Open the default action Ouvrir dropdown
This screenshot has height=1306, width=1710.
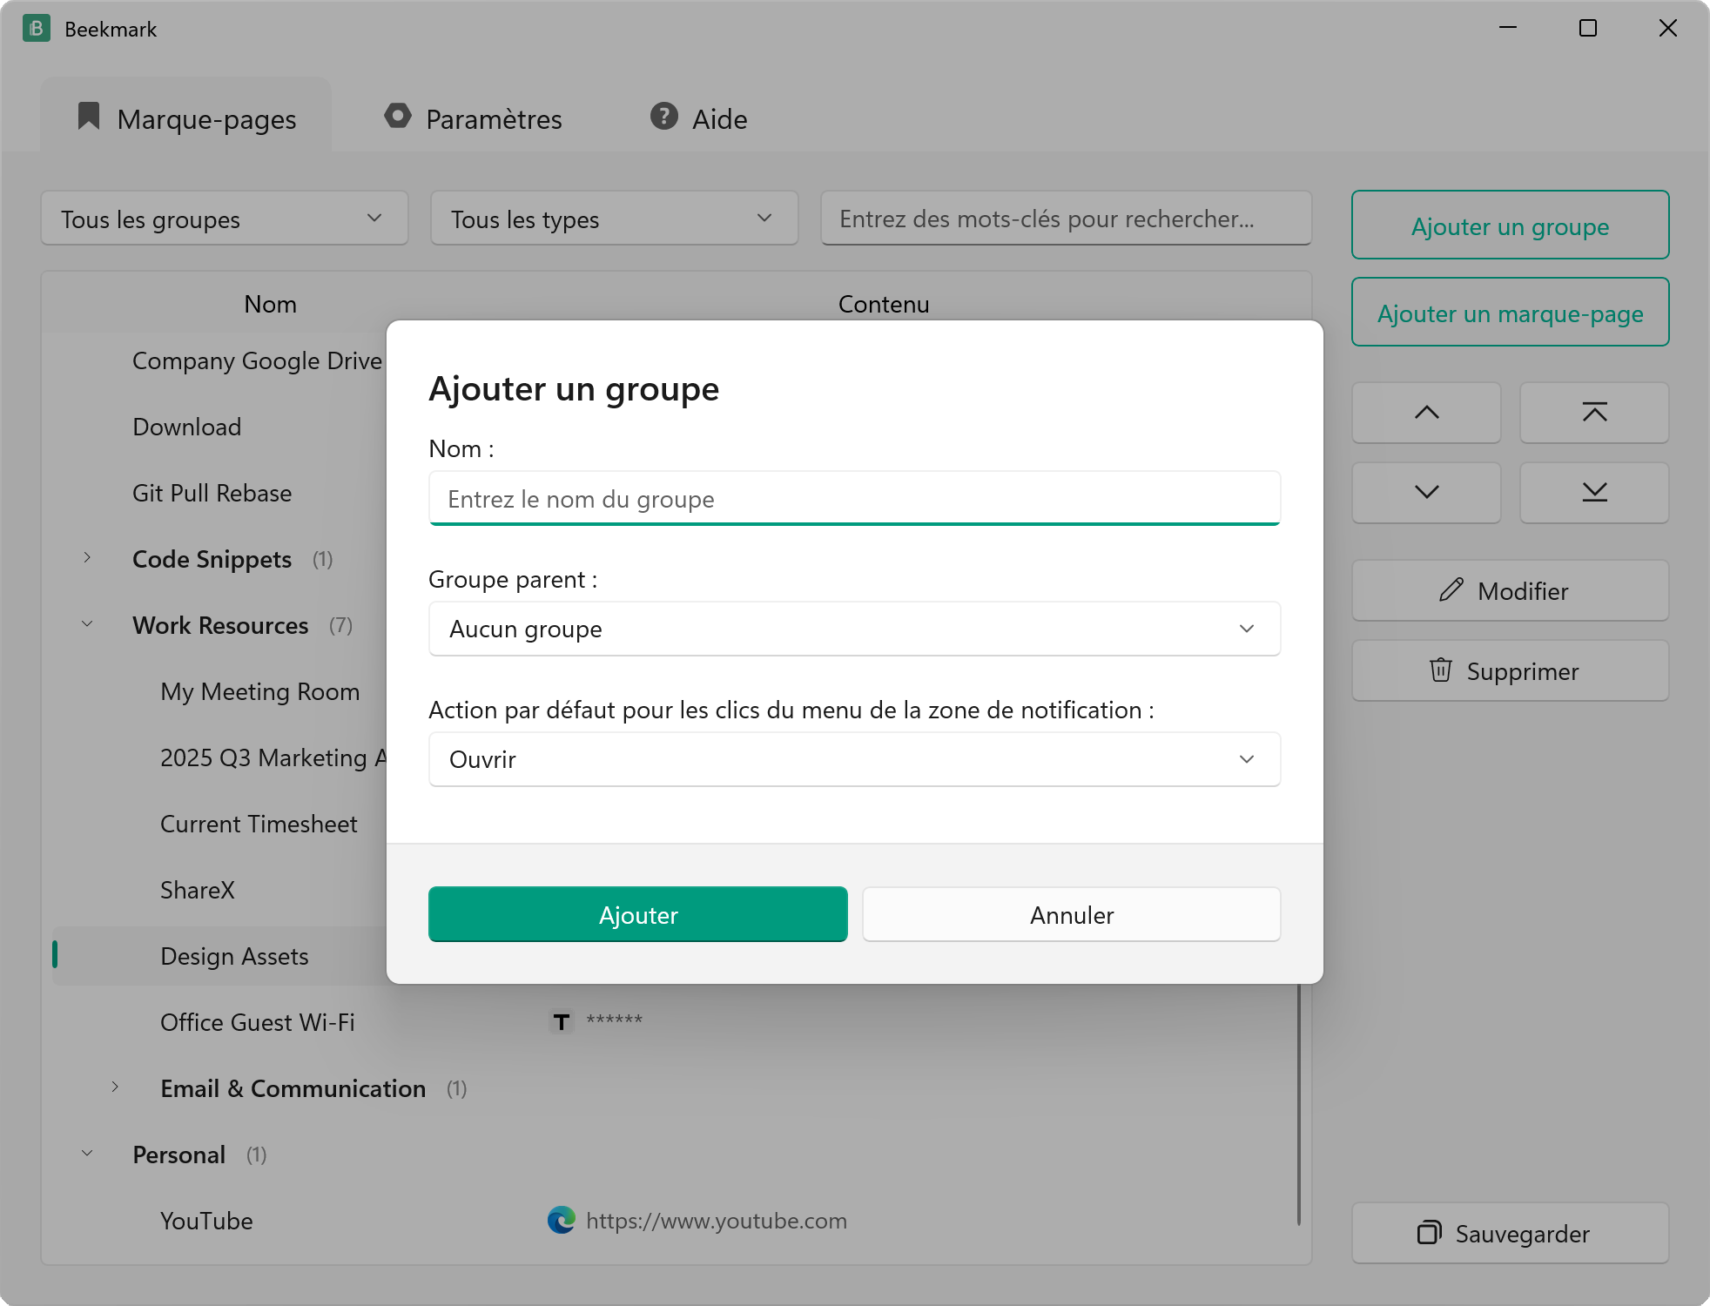855,759
